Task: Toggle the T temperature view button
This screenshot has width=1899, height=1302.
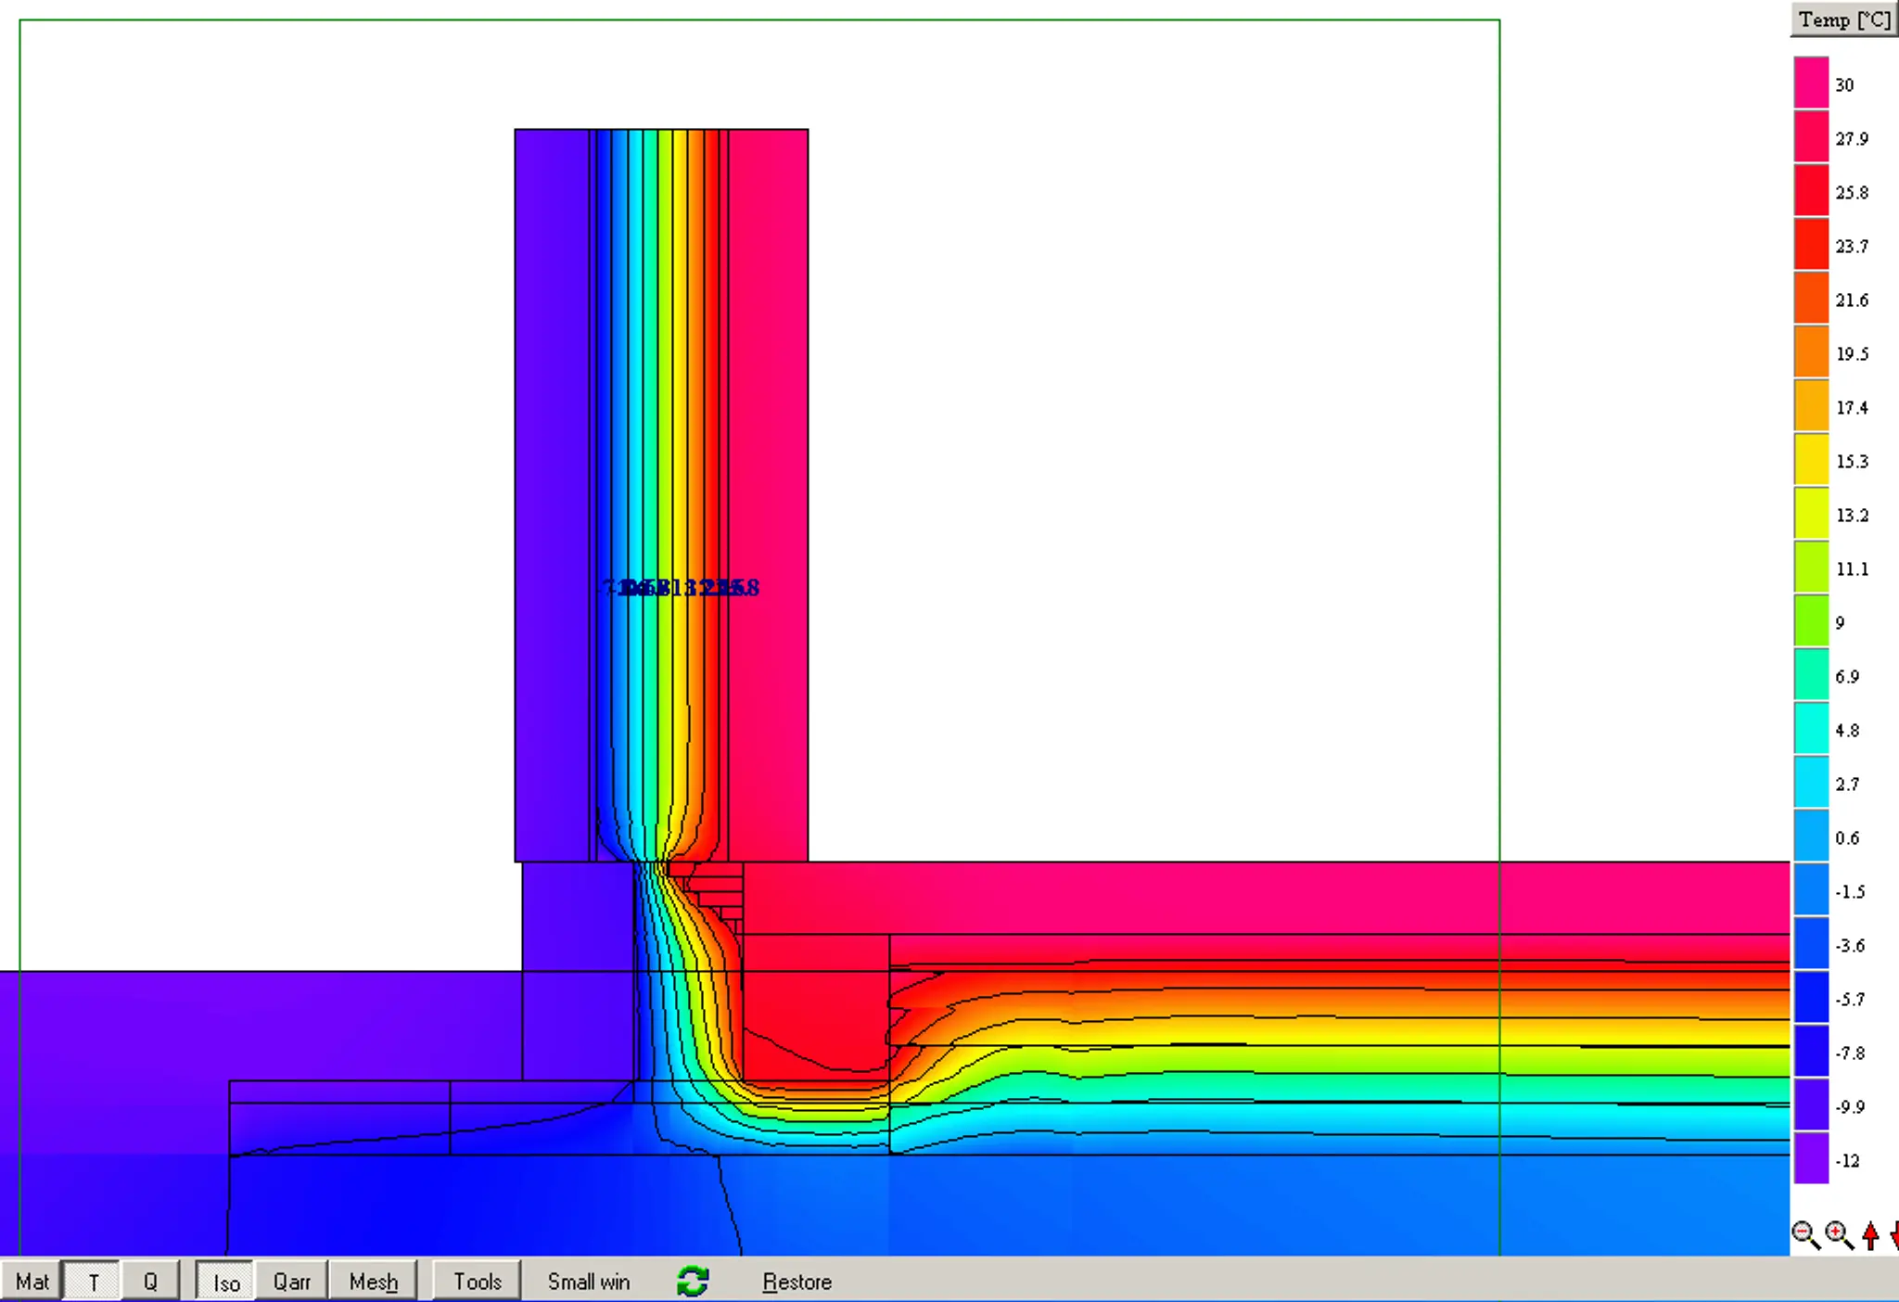Action: tap(93, 1282)
